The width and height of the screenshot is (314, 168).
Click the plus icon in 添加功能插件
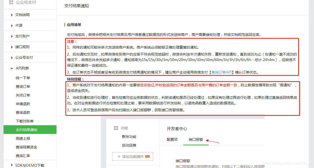click(x=119, y=157)
